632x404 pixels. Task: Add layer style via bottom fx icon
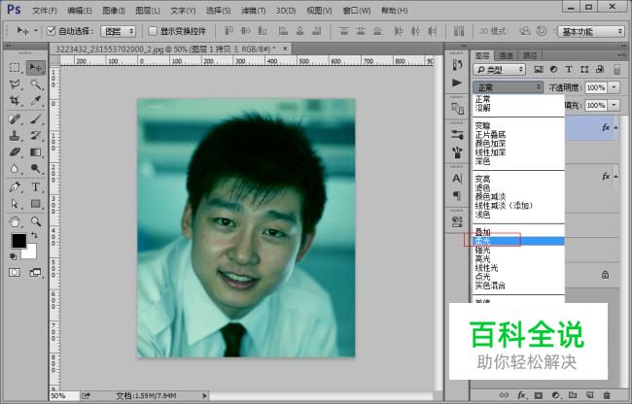tap(521, 395)
